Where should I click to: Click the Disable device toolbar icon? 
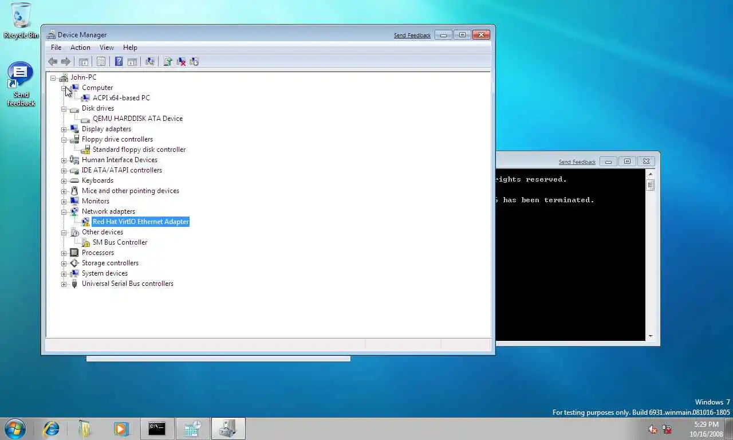[194, 62]
